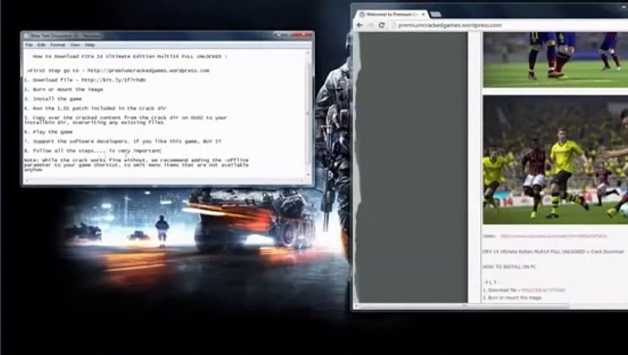Click Notepad vertical scrollbar
This screenshot has height=355, width=628.
pos(309,113)
